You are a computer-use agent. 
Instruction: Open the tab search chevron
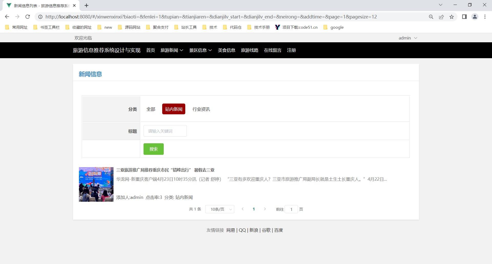tap(440, 5)
